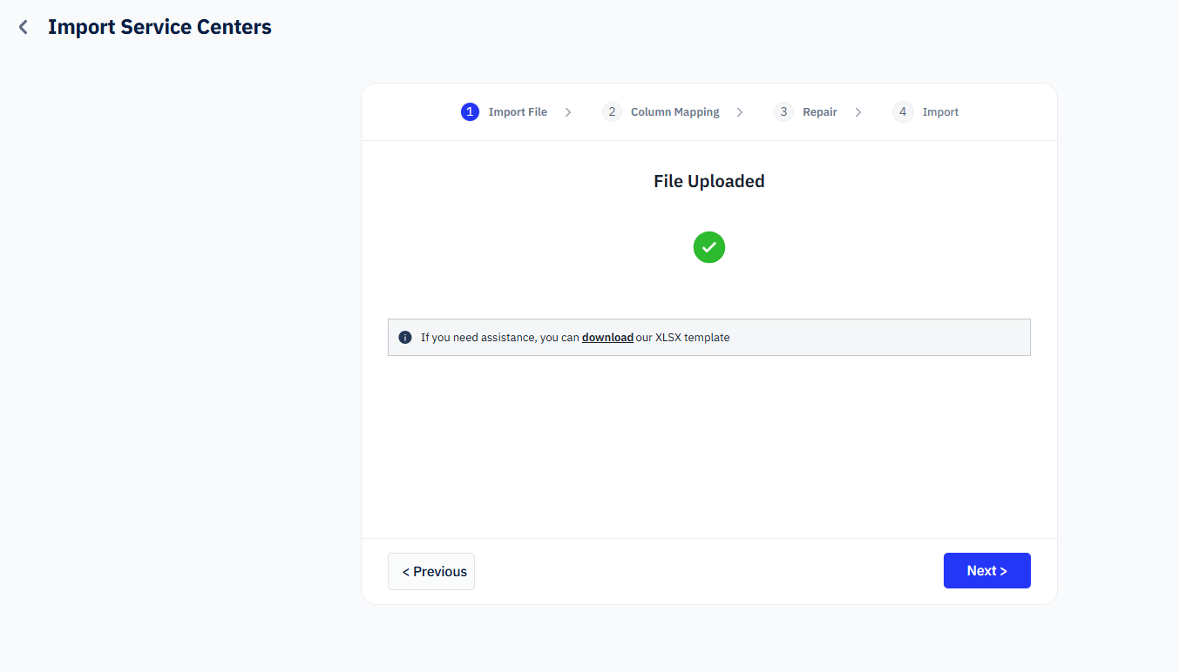Viewport: 1179px width, 672px height.
Task: Go back with the Previous button
Action: pyautogui.click(x=431, y=572)
